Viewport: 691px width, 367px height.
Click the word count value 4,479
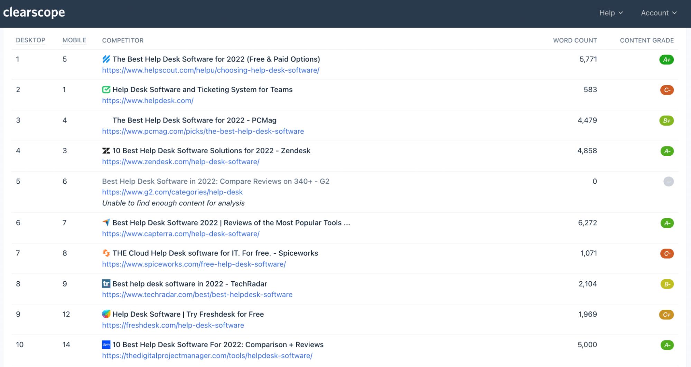pos(587,120)
